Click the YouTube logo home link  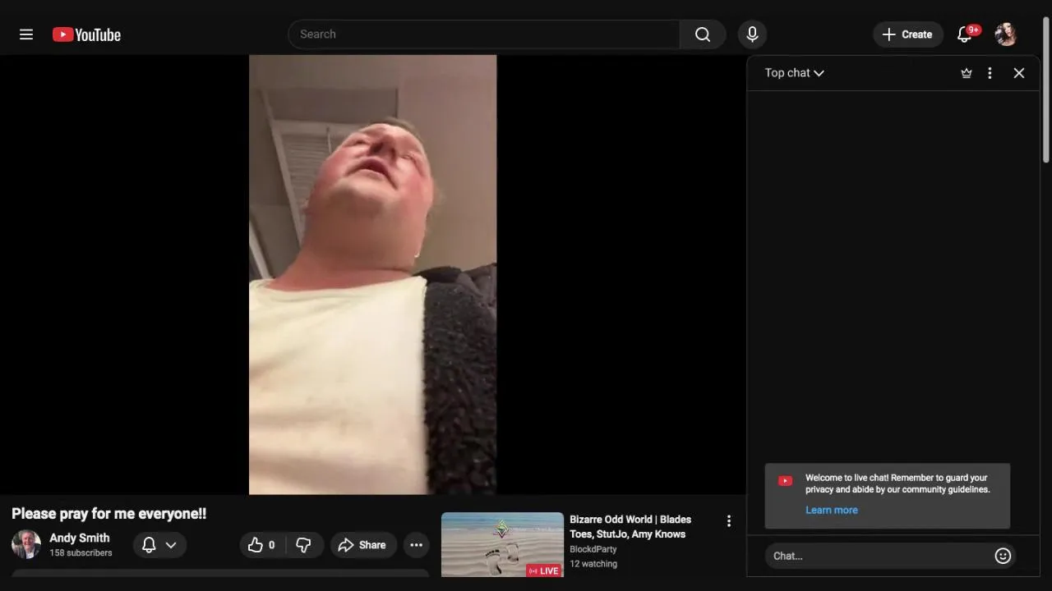(86, 34)
